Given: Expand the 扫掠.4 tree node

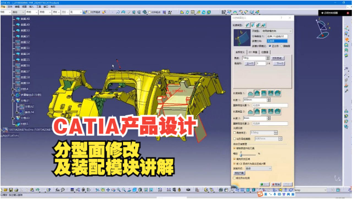Looking at the screenshot, I should (x=13, y=89).
